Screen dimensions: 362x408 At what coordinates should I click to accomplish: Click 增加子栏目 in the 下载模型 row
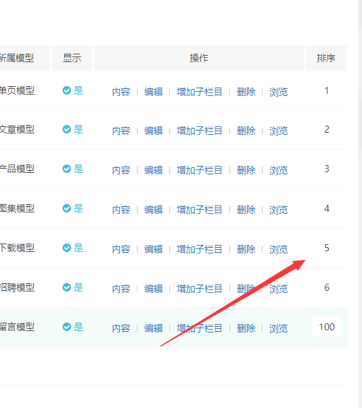click(x=200, y=249)
